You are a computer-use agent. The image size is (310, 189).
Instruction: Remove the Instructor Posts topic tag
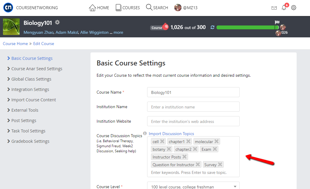tap(185, 157)
